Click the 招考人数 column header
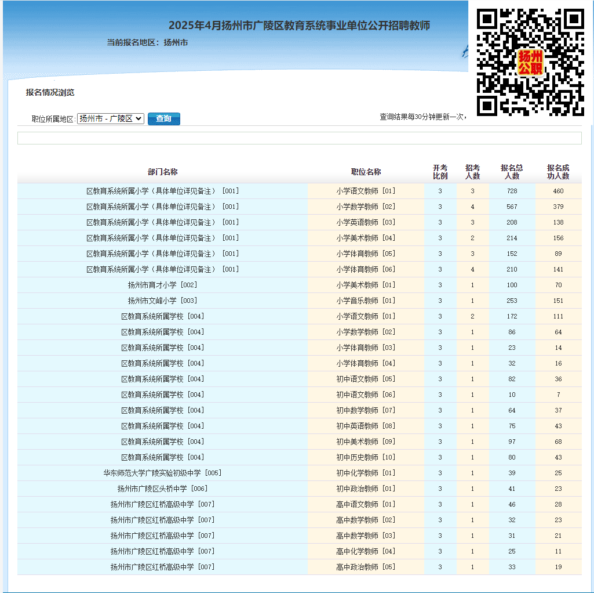The height and width of the screenshot is (593, 594). coord(472,172)
